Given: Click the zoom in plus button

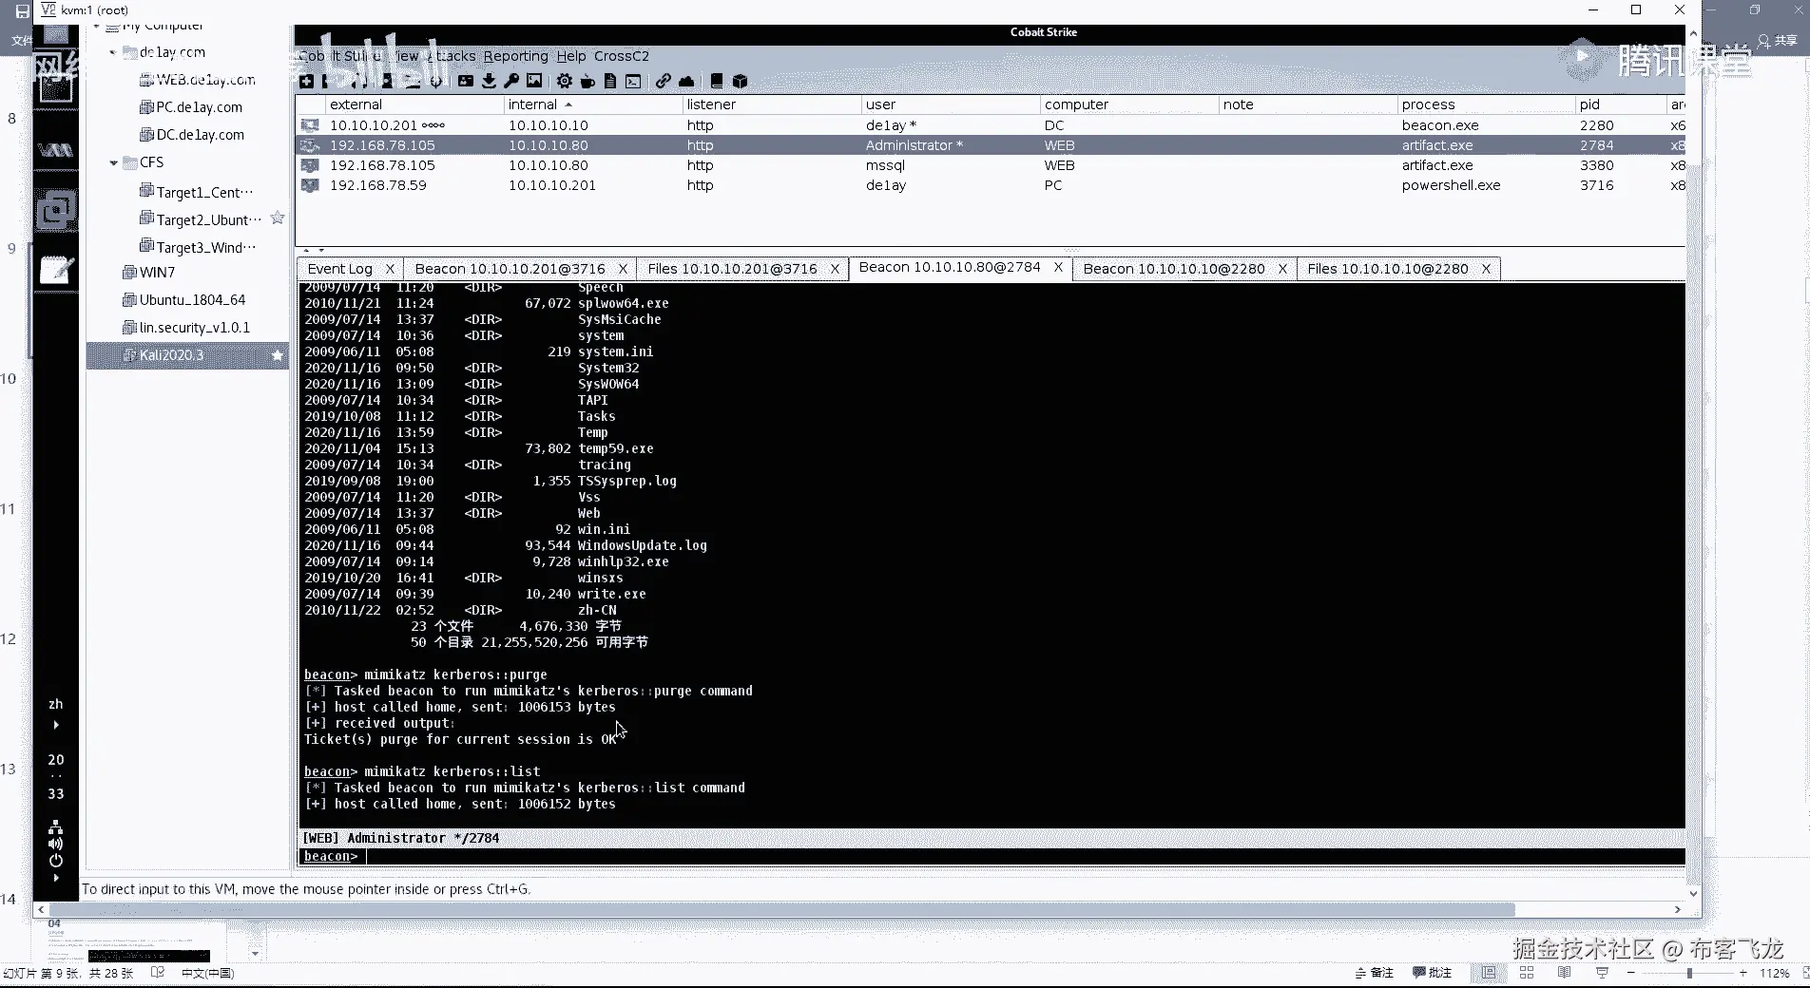Looking at the screenshot, I should pos(1743,973).
